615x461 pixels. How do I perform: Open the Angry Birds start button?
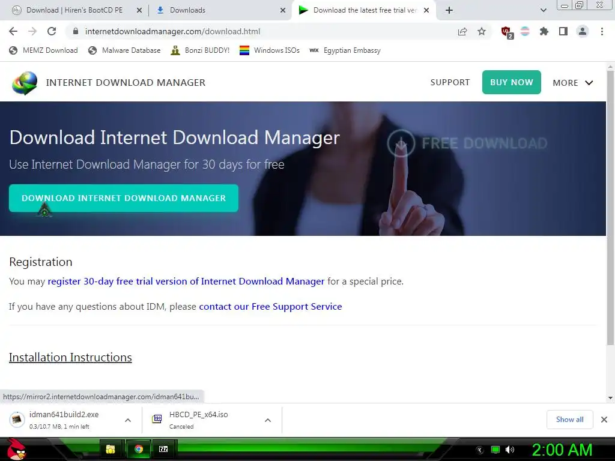coord(16,449)
